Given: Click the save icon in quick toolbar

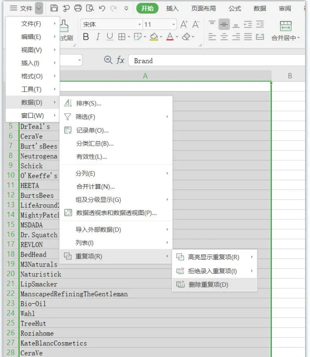Looking at the screenshot, I should point(54,8).
